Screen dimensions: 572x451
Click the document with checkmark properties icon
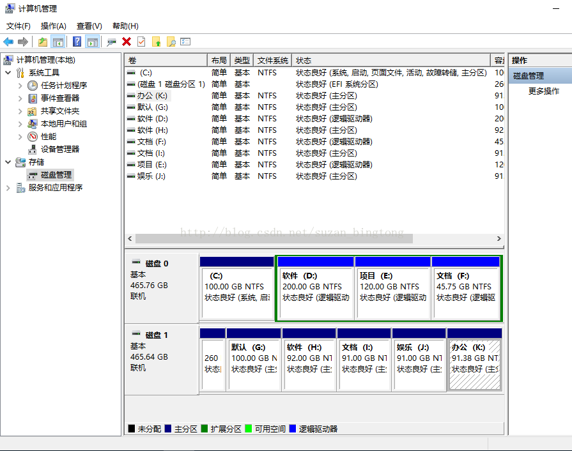[x=141, y=42]
